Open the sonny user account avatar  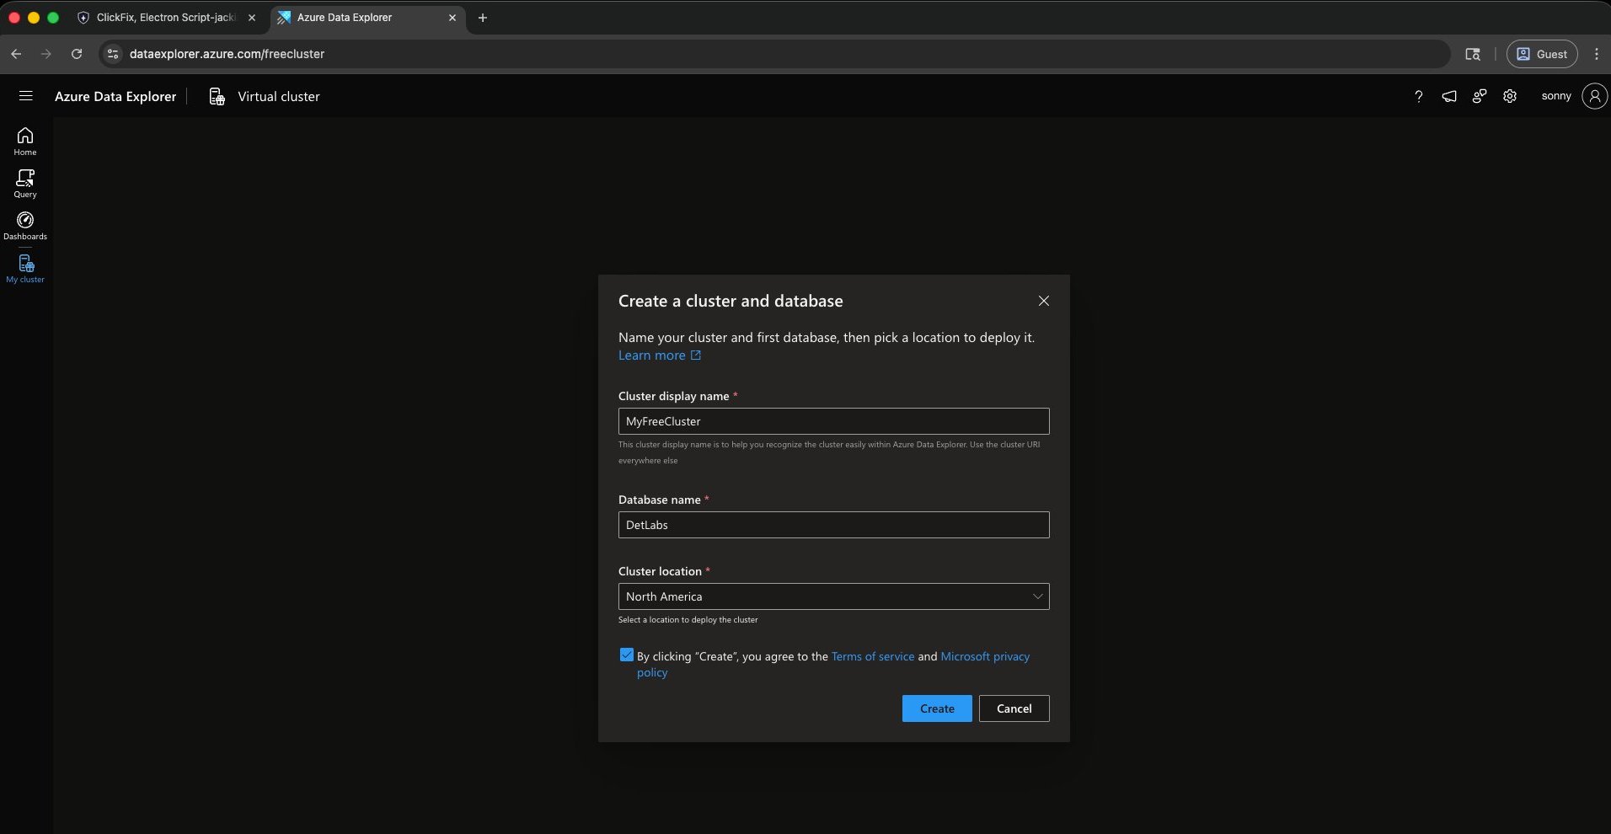point(1594,96)
